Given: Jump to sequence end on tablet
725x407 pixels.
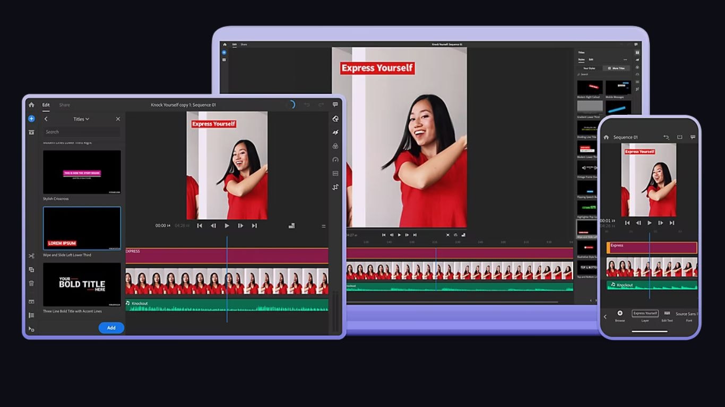Looking at the screenshot, I should pos(254,226).
